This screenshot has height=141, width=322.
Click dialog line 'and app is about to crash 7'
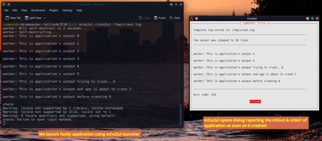pyautogui.click(x=245, y=74)
